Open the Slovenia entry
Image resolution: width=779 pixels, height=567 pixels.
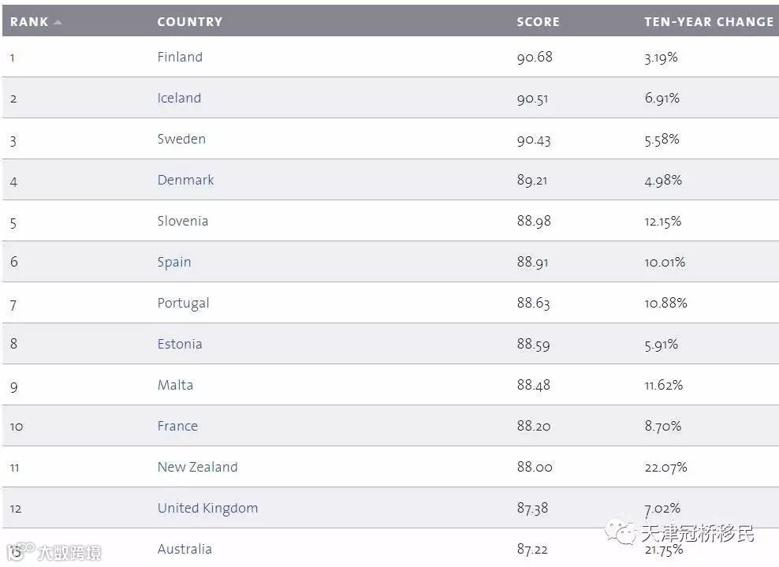[183, 221]
